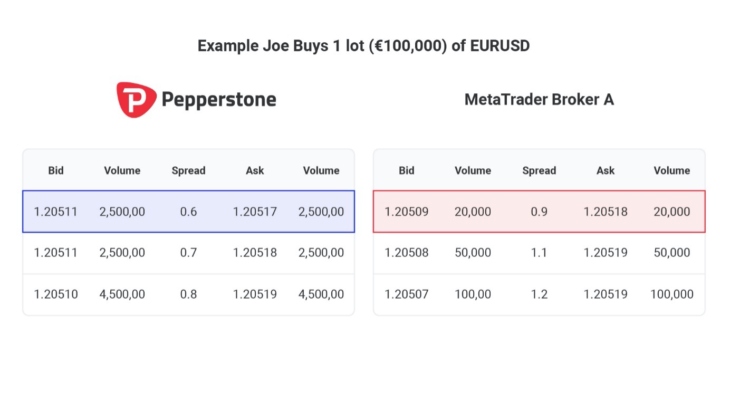Click MetaTrader ask price 1.20518 in highlighted row

click(x=606, y=212)
